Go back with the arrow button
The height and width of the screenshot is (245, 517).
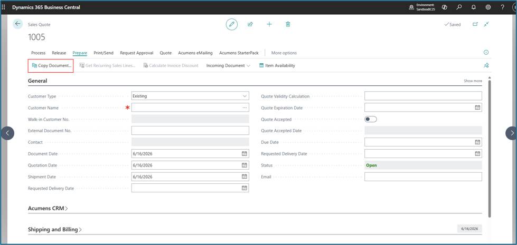[17, 24]
